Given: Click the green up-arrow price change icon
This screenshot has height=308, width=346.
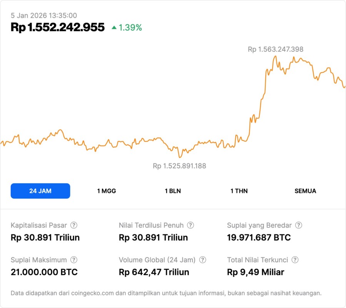Looking at the screenshot, I should 114,28.
